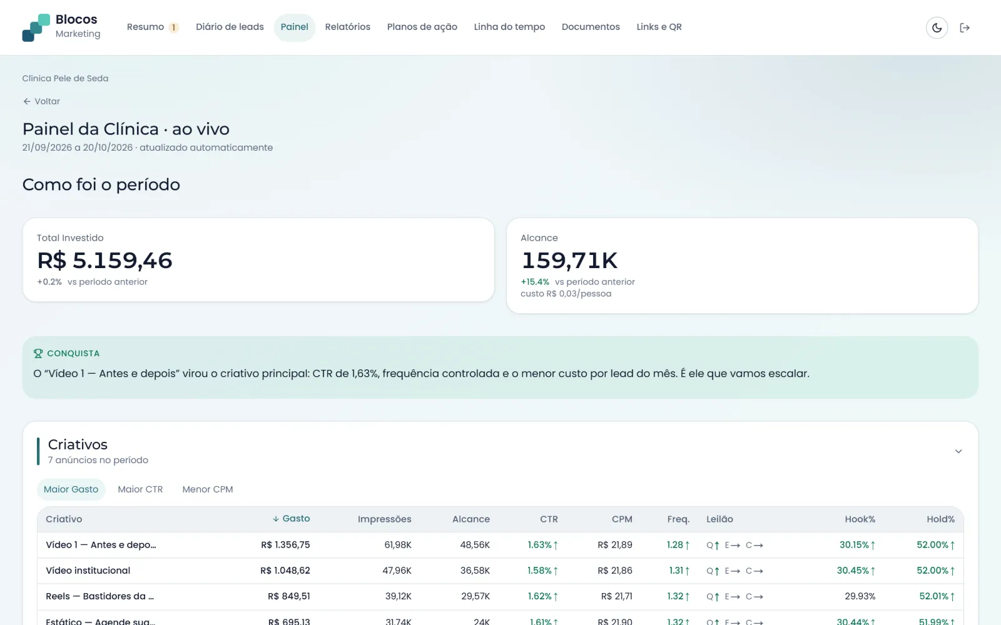This screenshot has height=625, width=1001.
Task: Open the Vídeo 1 — Antes e depo… row
Action: (500, 545)
